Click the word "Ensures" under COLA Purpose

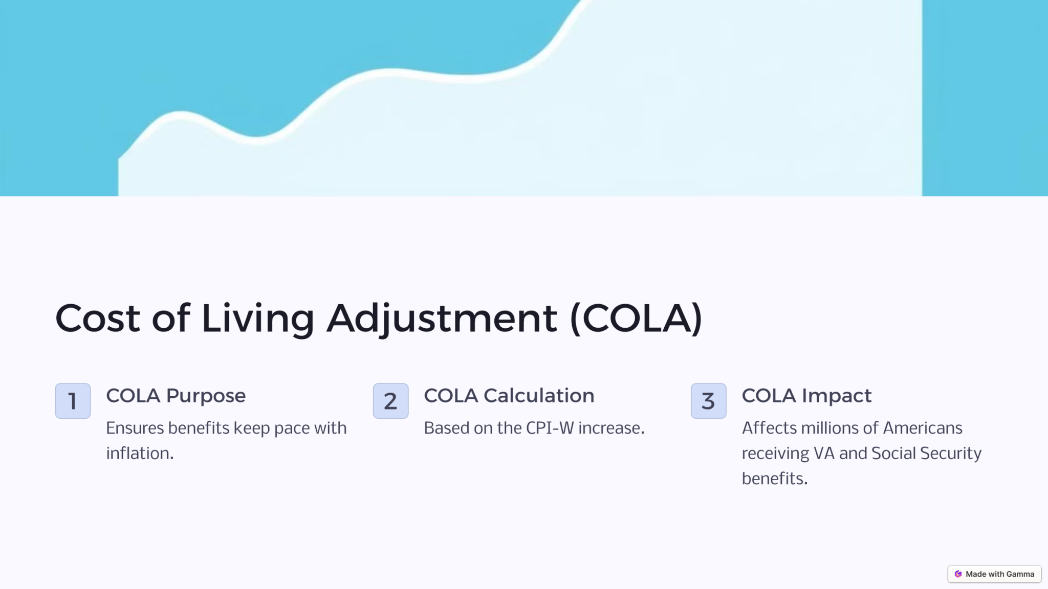(135, 428)
